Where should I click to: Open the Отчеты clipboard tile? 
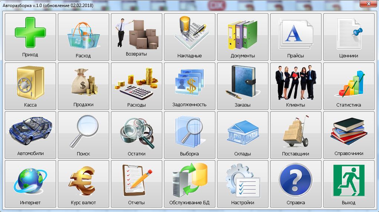136,184
